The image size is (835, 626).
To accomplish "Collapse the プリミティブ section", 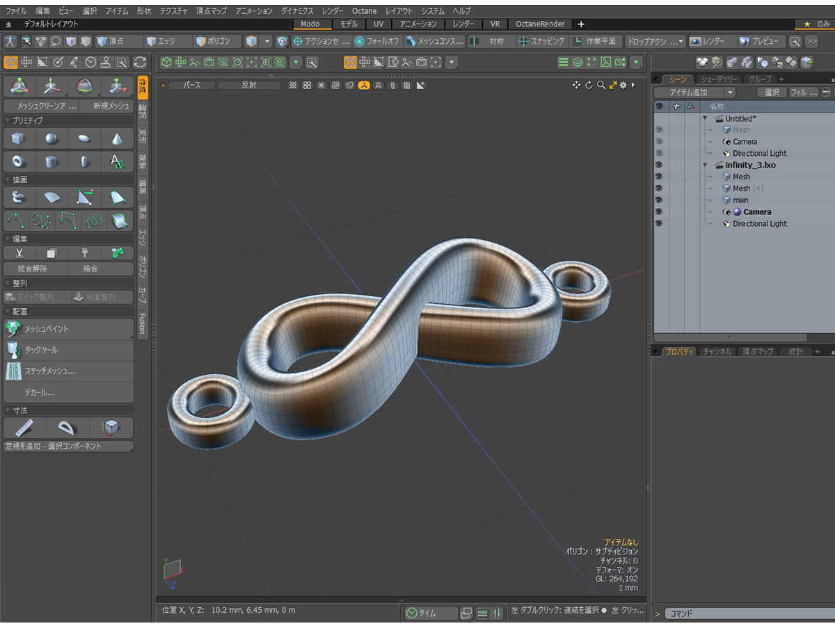I will point(7,121).
